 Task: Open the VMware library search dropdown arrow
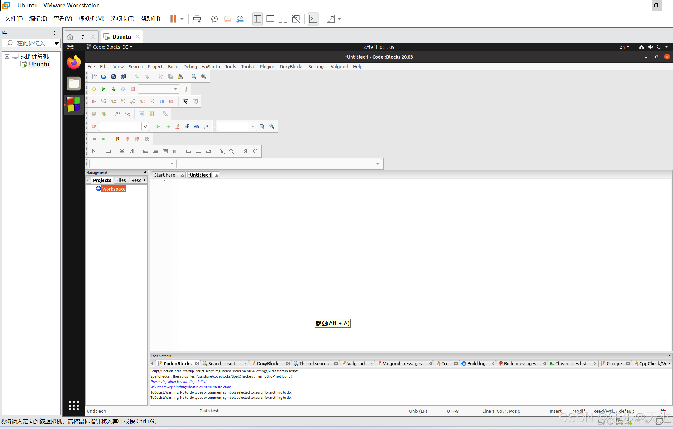click(x=56, y=43)
